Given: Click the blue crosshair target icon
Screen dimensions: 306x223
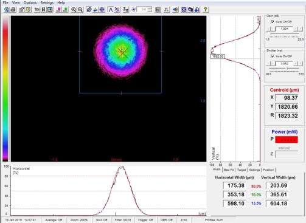Looking at the screenshot, I should coord(102,9).
